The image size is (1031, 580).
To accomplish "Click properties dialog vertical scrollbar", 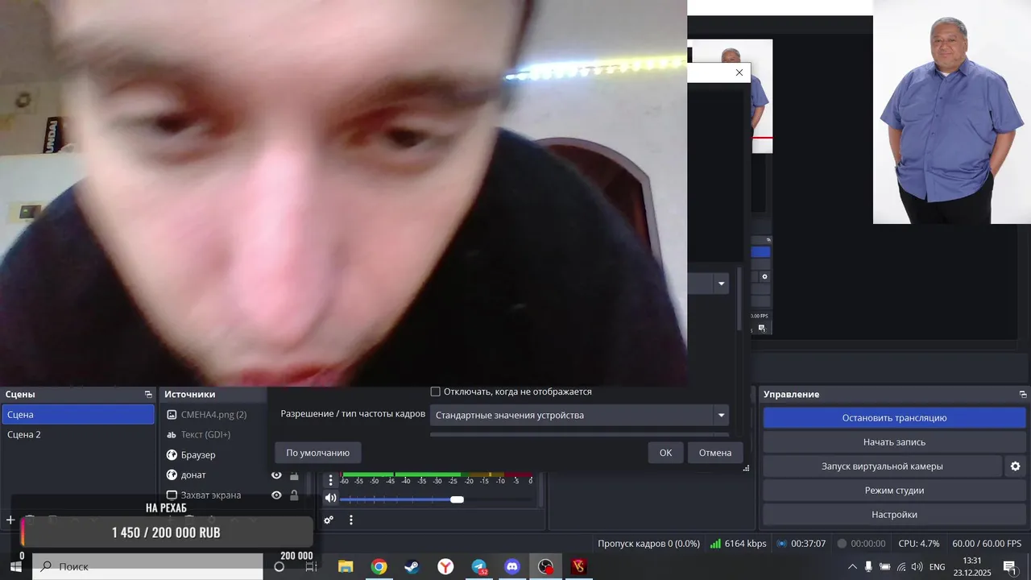I will click(x=739, y=298).
